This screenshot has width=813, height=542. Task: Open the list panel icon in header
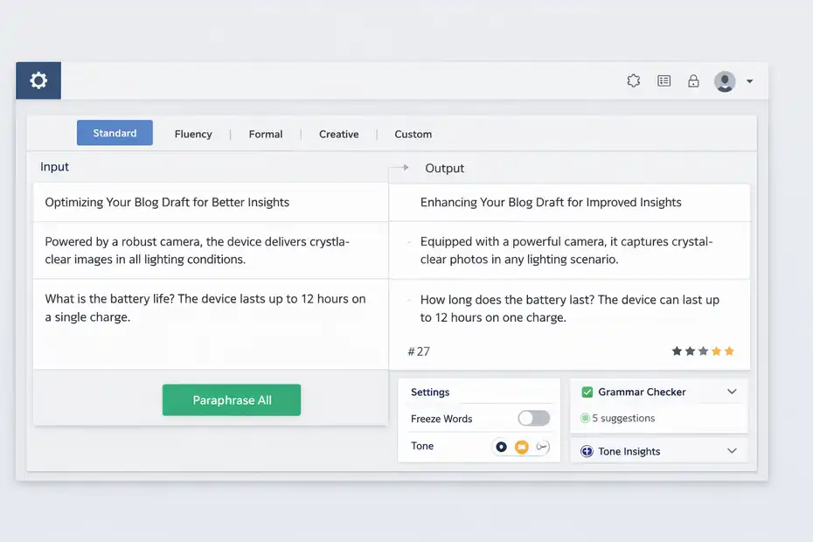point(664,80)
